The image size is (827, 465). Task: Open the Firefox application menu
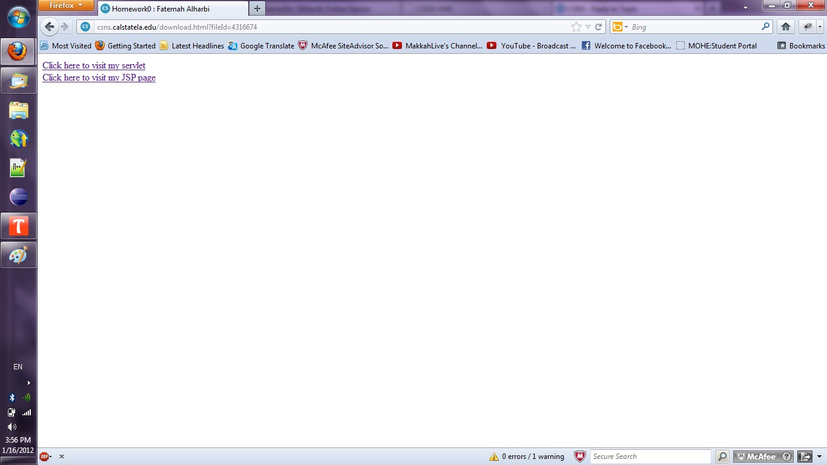coord(66,5)
